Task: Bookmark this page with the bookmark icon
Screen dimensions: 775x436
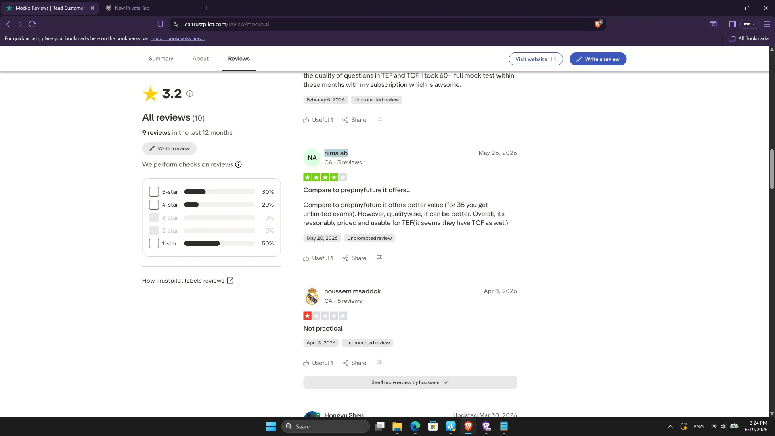Action: coord(160,24)
